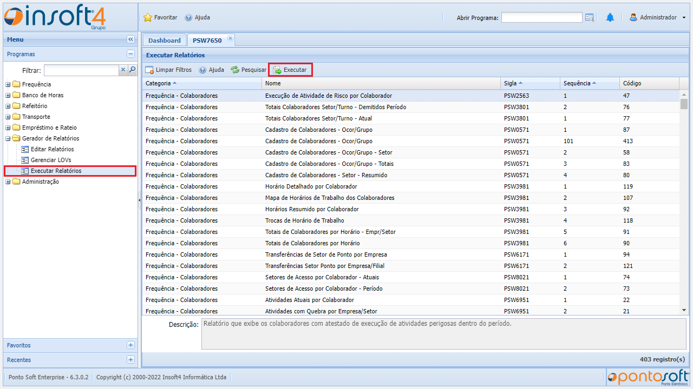Image resolution: width=693 pixels, height=389 pixels.
Task: Click the notification bell icon
Action: [610, 17]
